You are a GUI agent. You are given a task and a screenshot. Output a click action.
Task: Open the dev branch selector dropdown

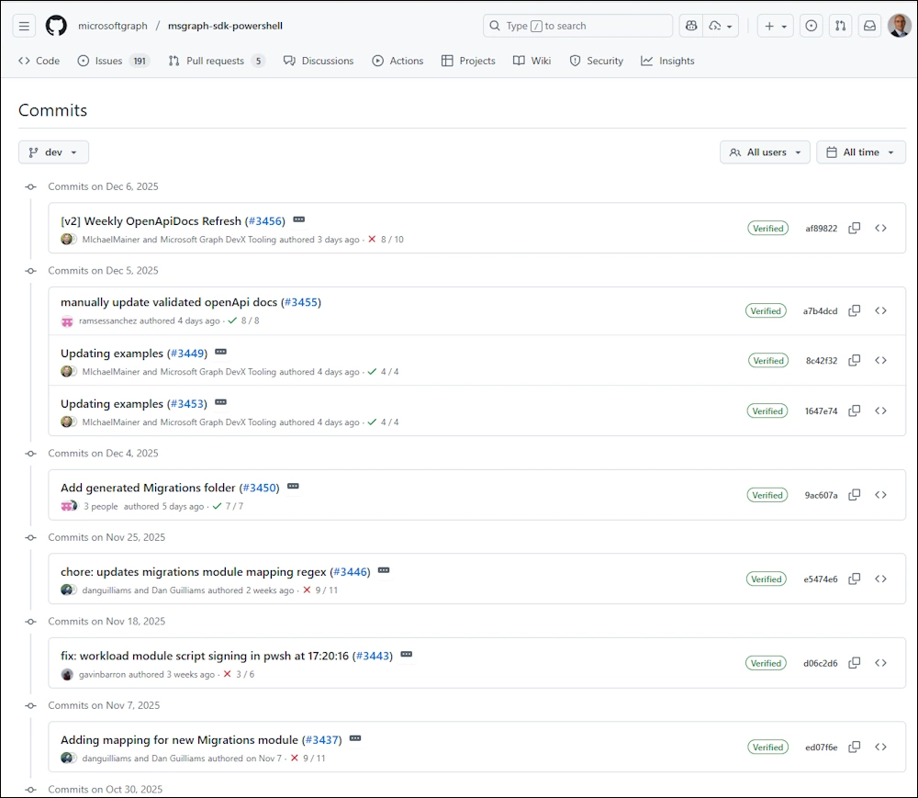point(53,152)
